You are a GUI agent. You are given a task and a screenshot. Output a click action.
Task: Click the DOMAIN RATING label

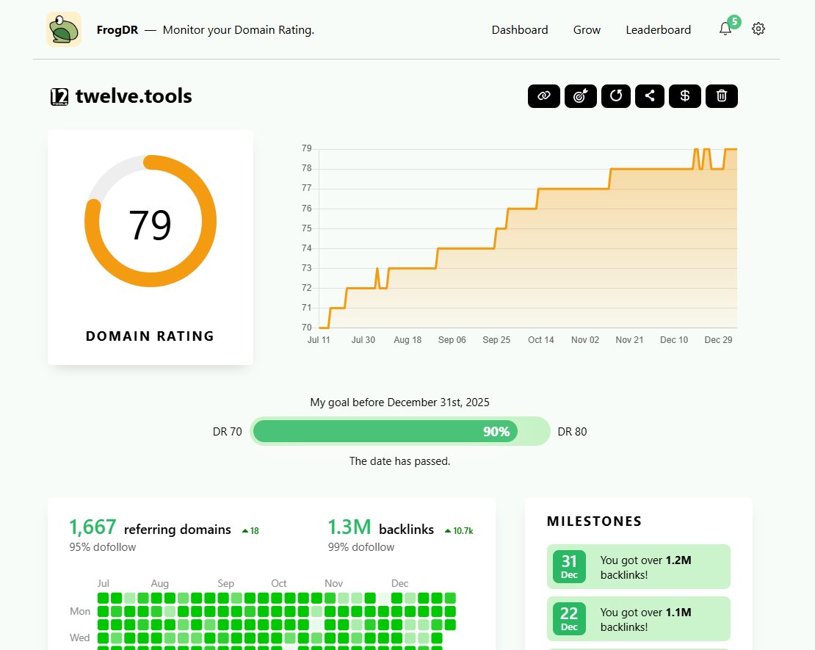click(150, 336)
